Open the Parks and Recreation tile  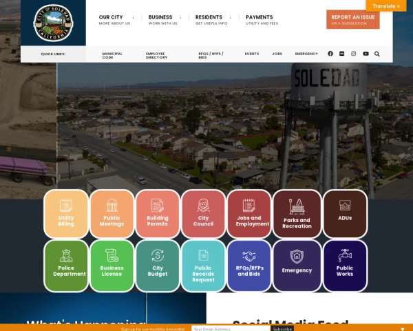click(x=297, y=214)
